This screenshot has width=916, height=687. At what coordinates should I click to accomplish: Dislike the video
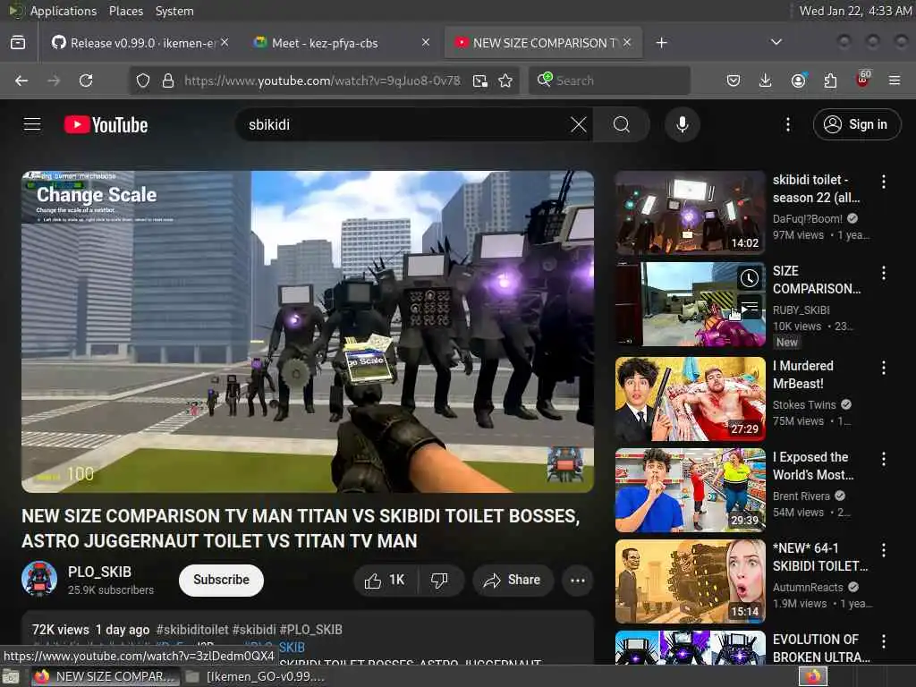coord(440,580)
